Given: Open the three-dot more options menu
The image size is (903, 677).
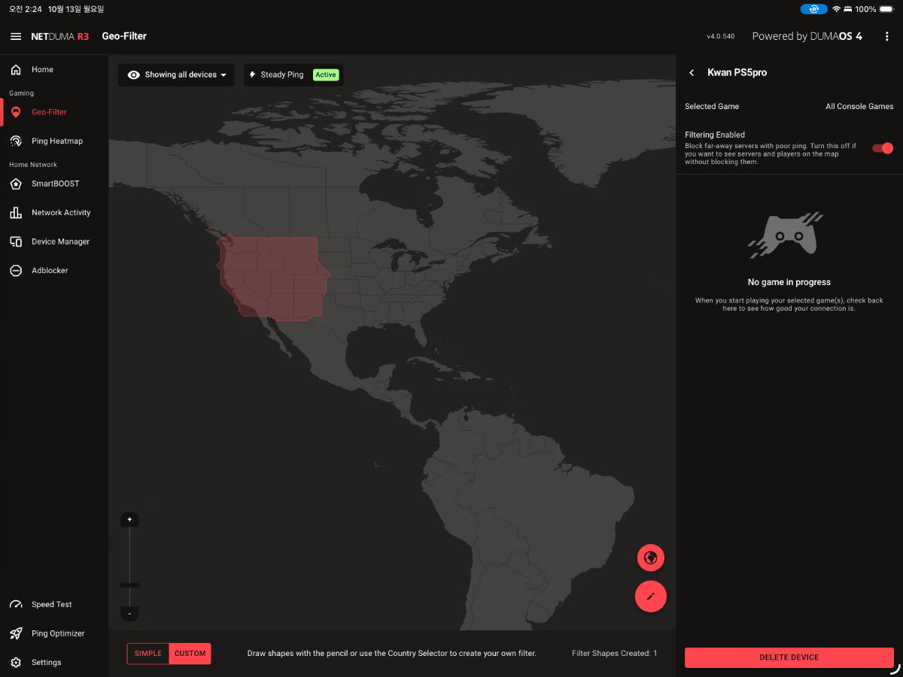Looking at the screenshot, I should (x=887, y=36).
